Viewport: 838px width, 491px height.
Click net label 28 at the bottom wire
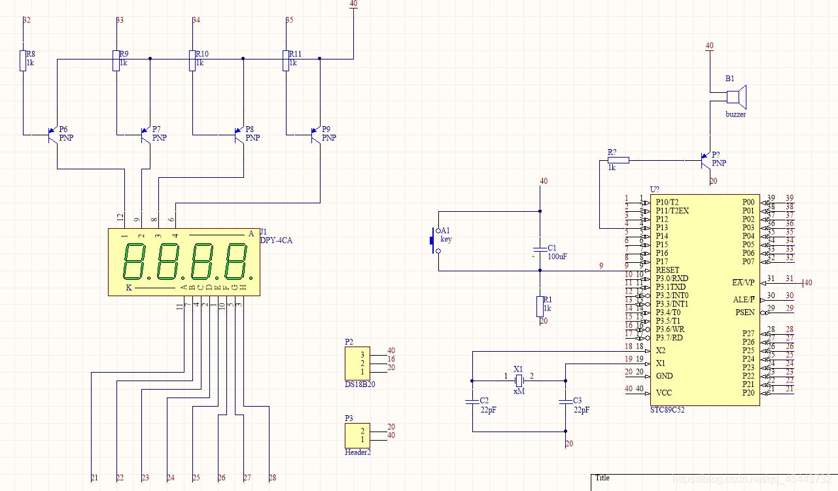tap(273, 478)
